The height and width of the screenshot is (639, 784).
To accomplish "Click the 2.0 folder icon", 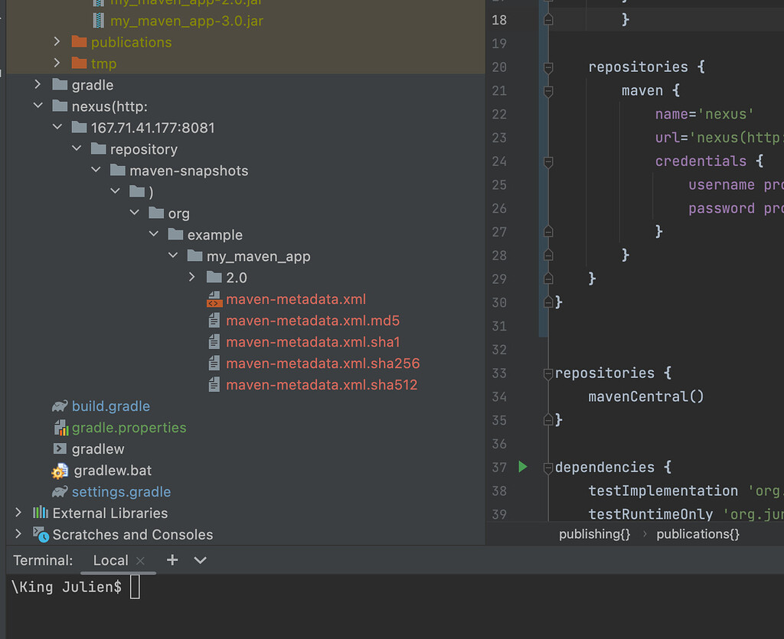I will coord(214,277).
